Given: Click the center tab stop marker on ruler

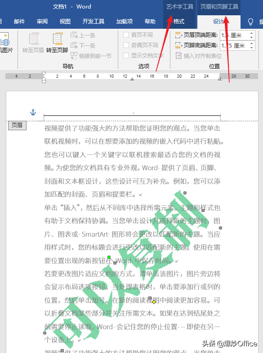Looking at the screenshot, I should [x=132, y=79].
